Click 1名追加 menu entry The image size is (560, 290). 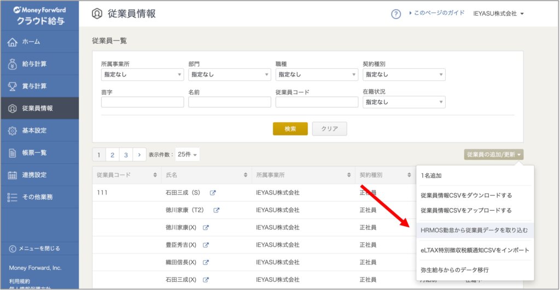(x=431, y=176)
